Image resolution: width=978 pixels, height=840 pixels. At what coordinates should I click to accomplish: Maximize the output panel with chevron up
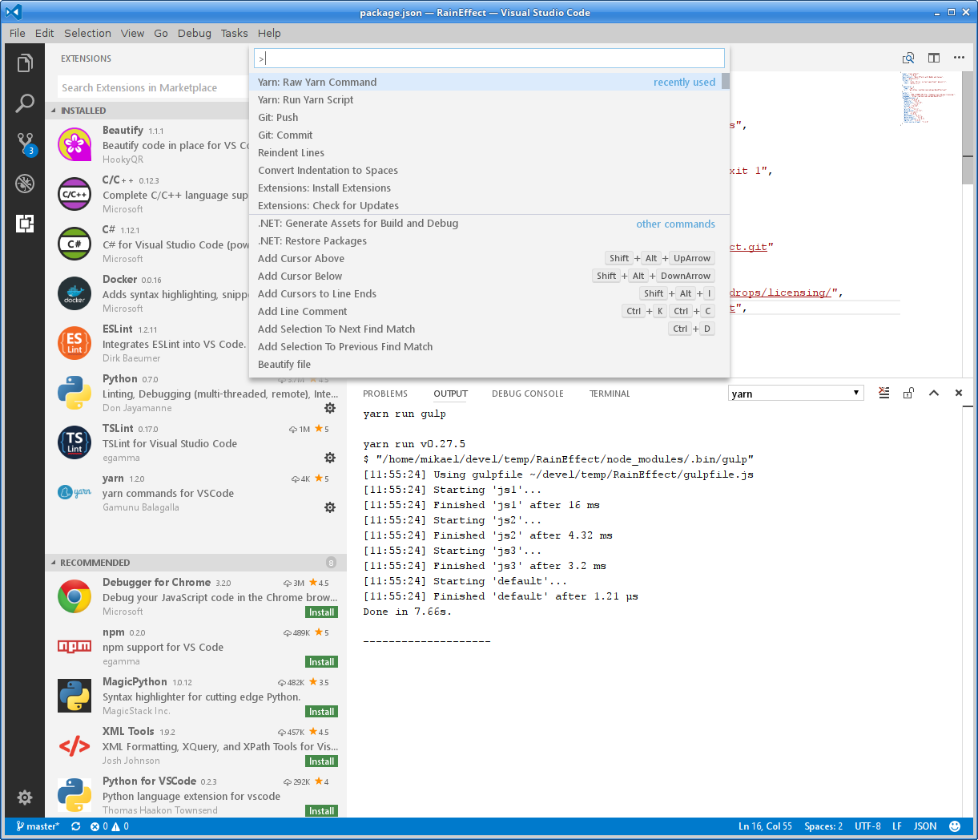pos(933,393)
